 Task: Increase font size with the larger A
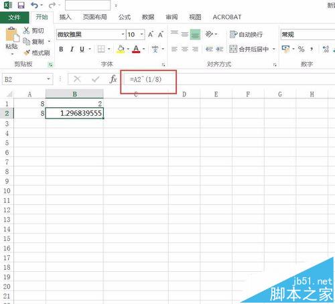(151, 34)
